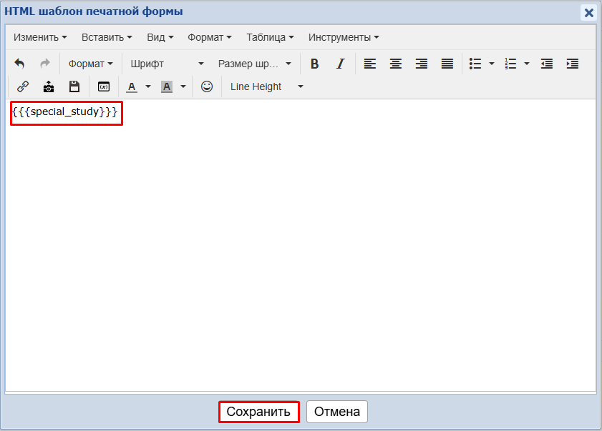Expand the Line Height dropdown
The width and height of the screenshot is (602, 431).
pyautogui.click(x=266, y=86)
